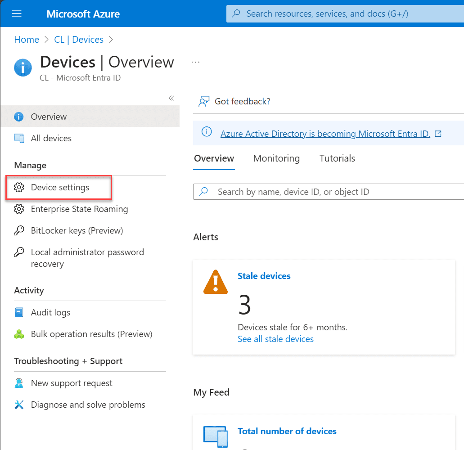The height and width of the screenshot is (450, 464).
Task: Click the Got feedback person icon
Action: coord(204,101)
